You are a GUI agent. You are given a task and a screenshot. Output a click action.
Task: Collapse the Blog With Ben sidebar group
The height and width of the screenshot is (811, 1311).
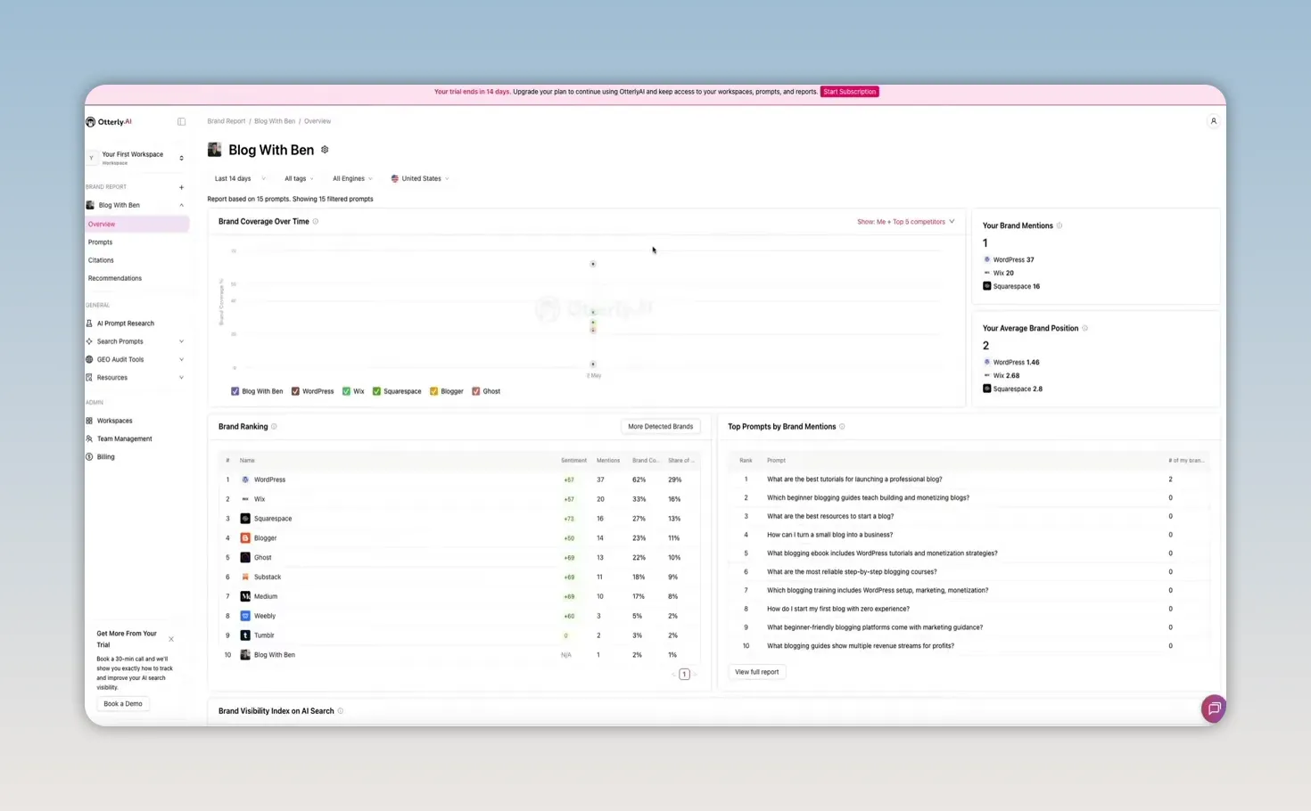[181, 206]
